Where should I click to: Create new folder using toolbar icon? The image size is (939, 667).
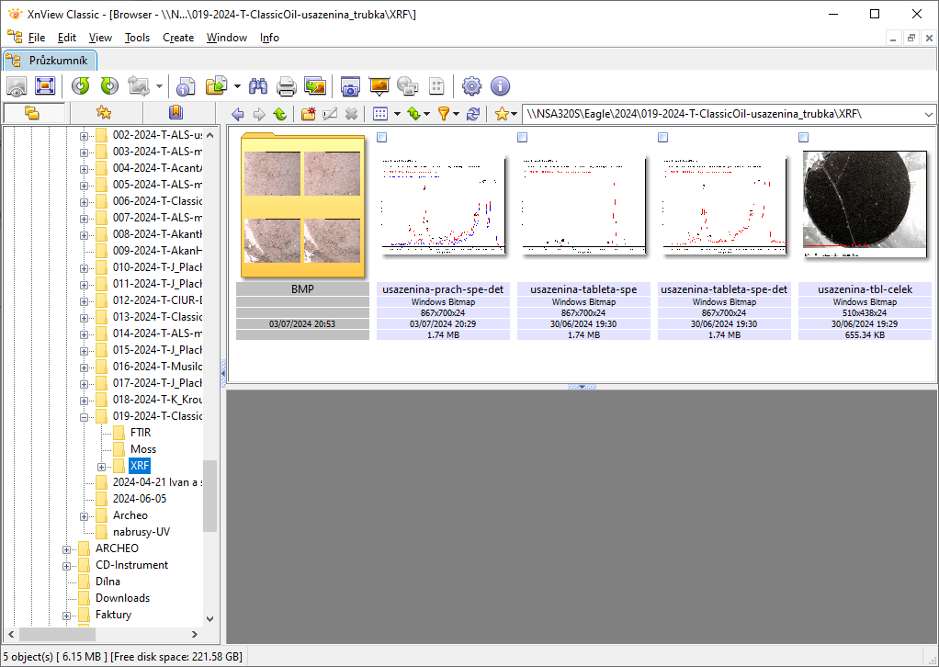tap(308, 114)
